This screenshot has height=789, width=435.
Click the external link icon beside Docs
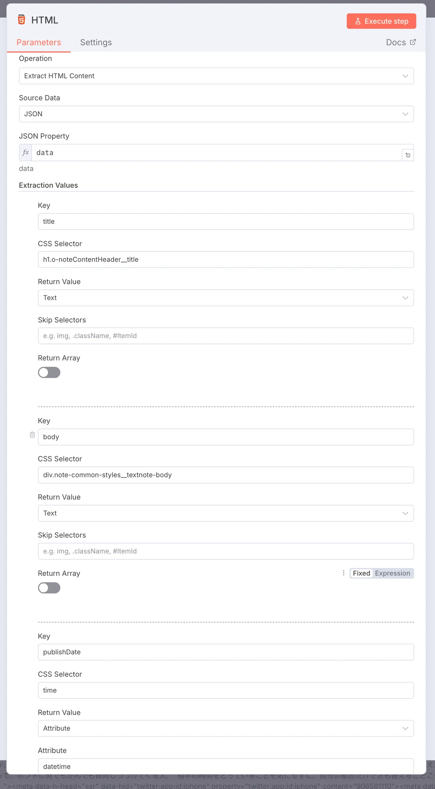coord(413,42)
